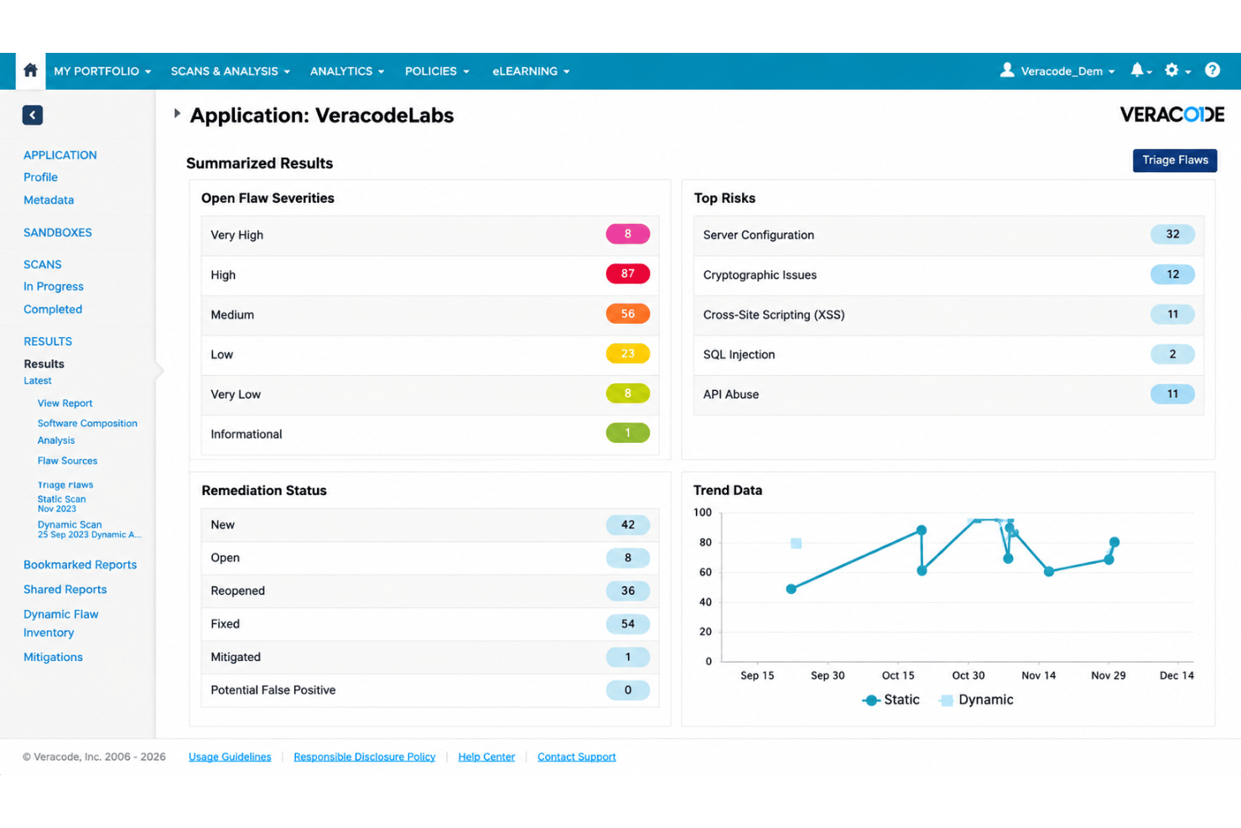The width and height of the screenshot is (1241, 828).
Task: Open Shared Reports
Action: [x=65, y=589]
